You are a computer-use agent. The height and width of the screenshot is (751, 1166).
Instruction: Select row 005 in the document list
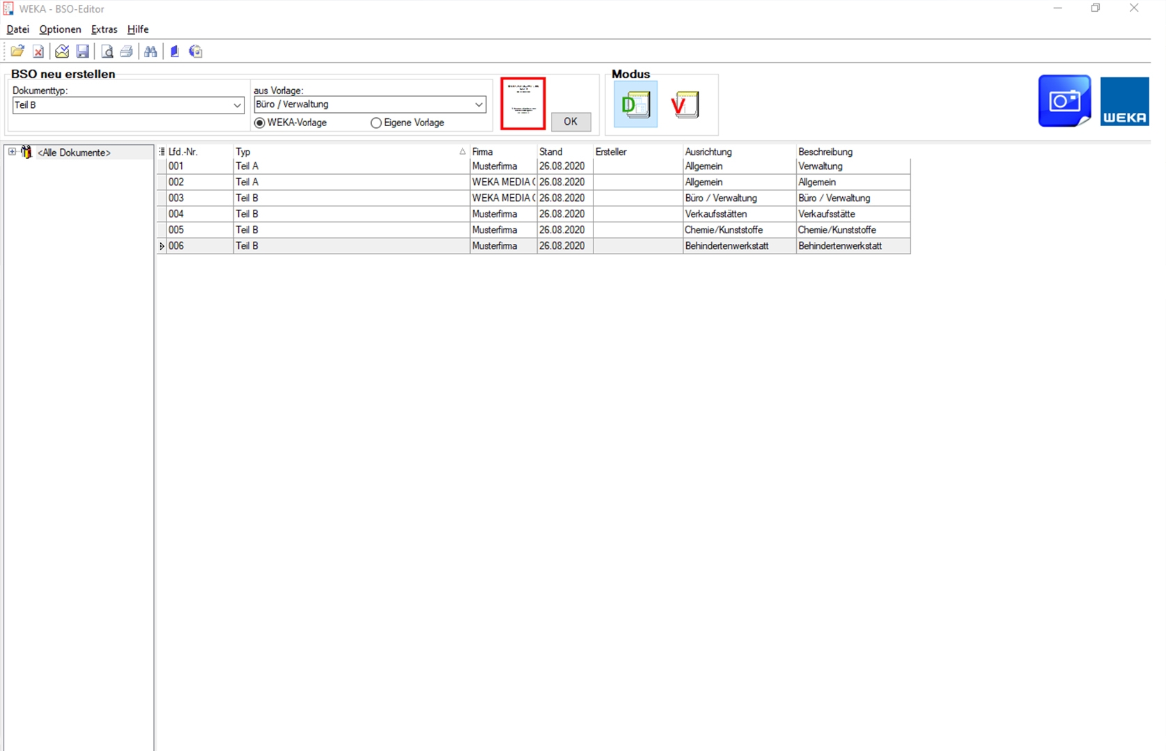[534, 231]
